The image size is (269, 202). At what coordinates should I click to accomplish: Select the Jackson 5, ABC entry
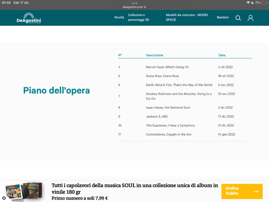coord(157,116)
